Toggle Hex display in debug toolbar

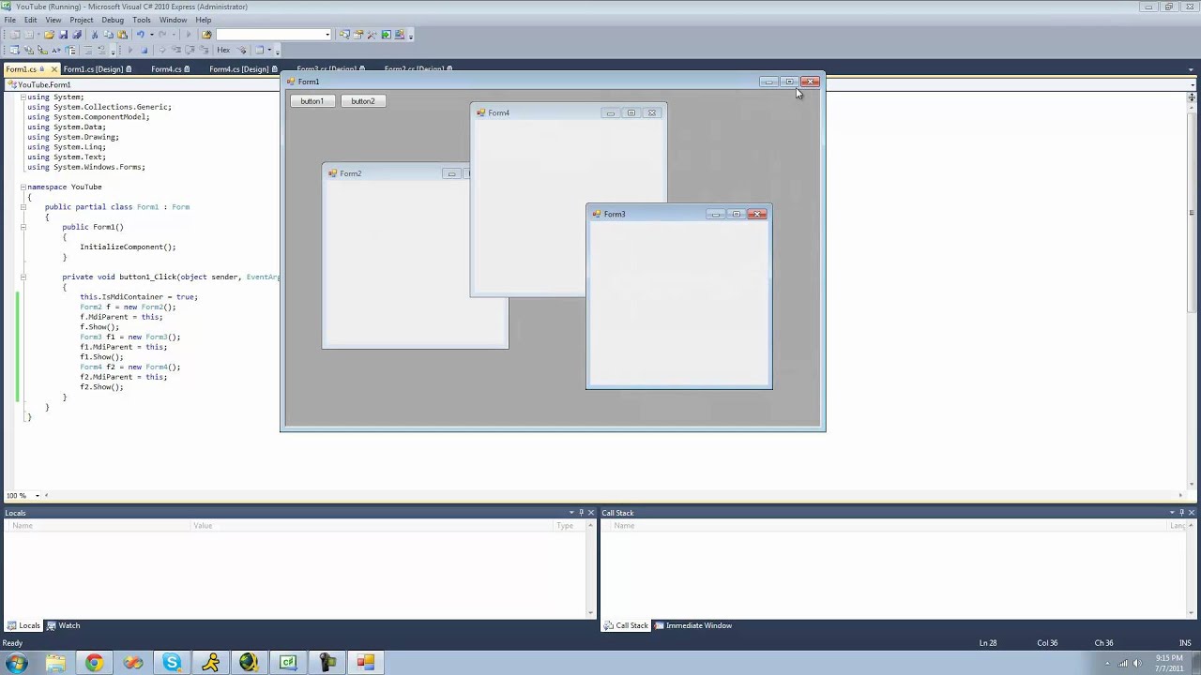[x=223, y=50]
